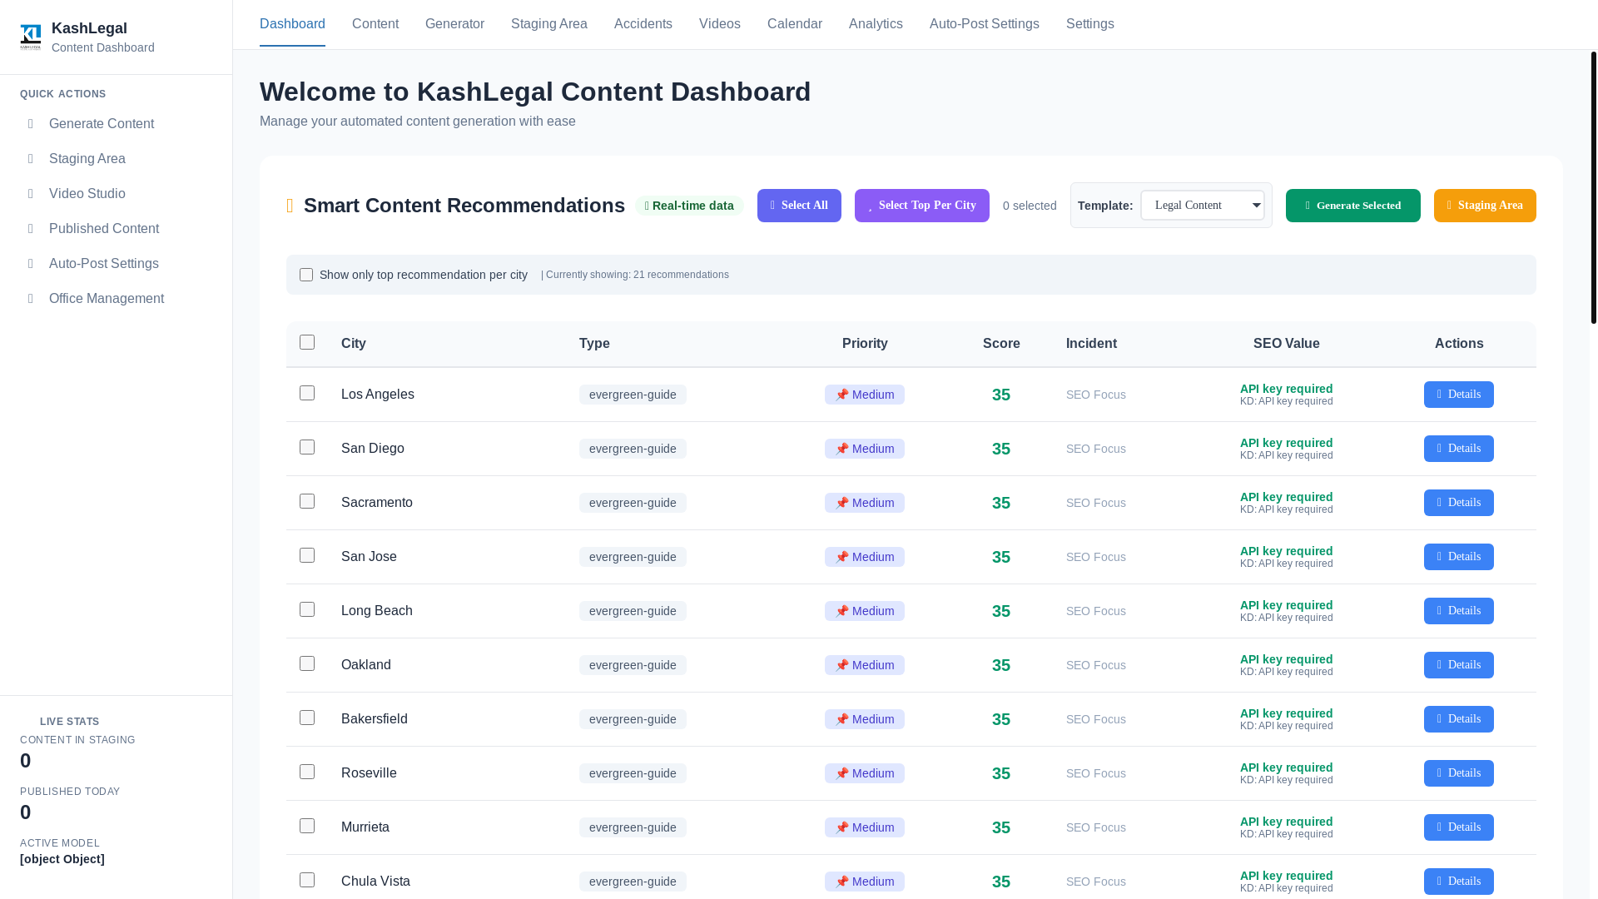This screenshot has height=899, width=1598.
Task: Open Details for Bakersfield
Action: tap(1459, 719)
